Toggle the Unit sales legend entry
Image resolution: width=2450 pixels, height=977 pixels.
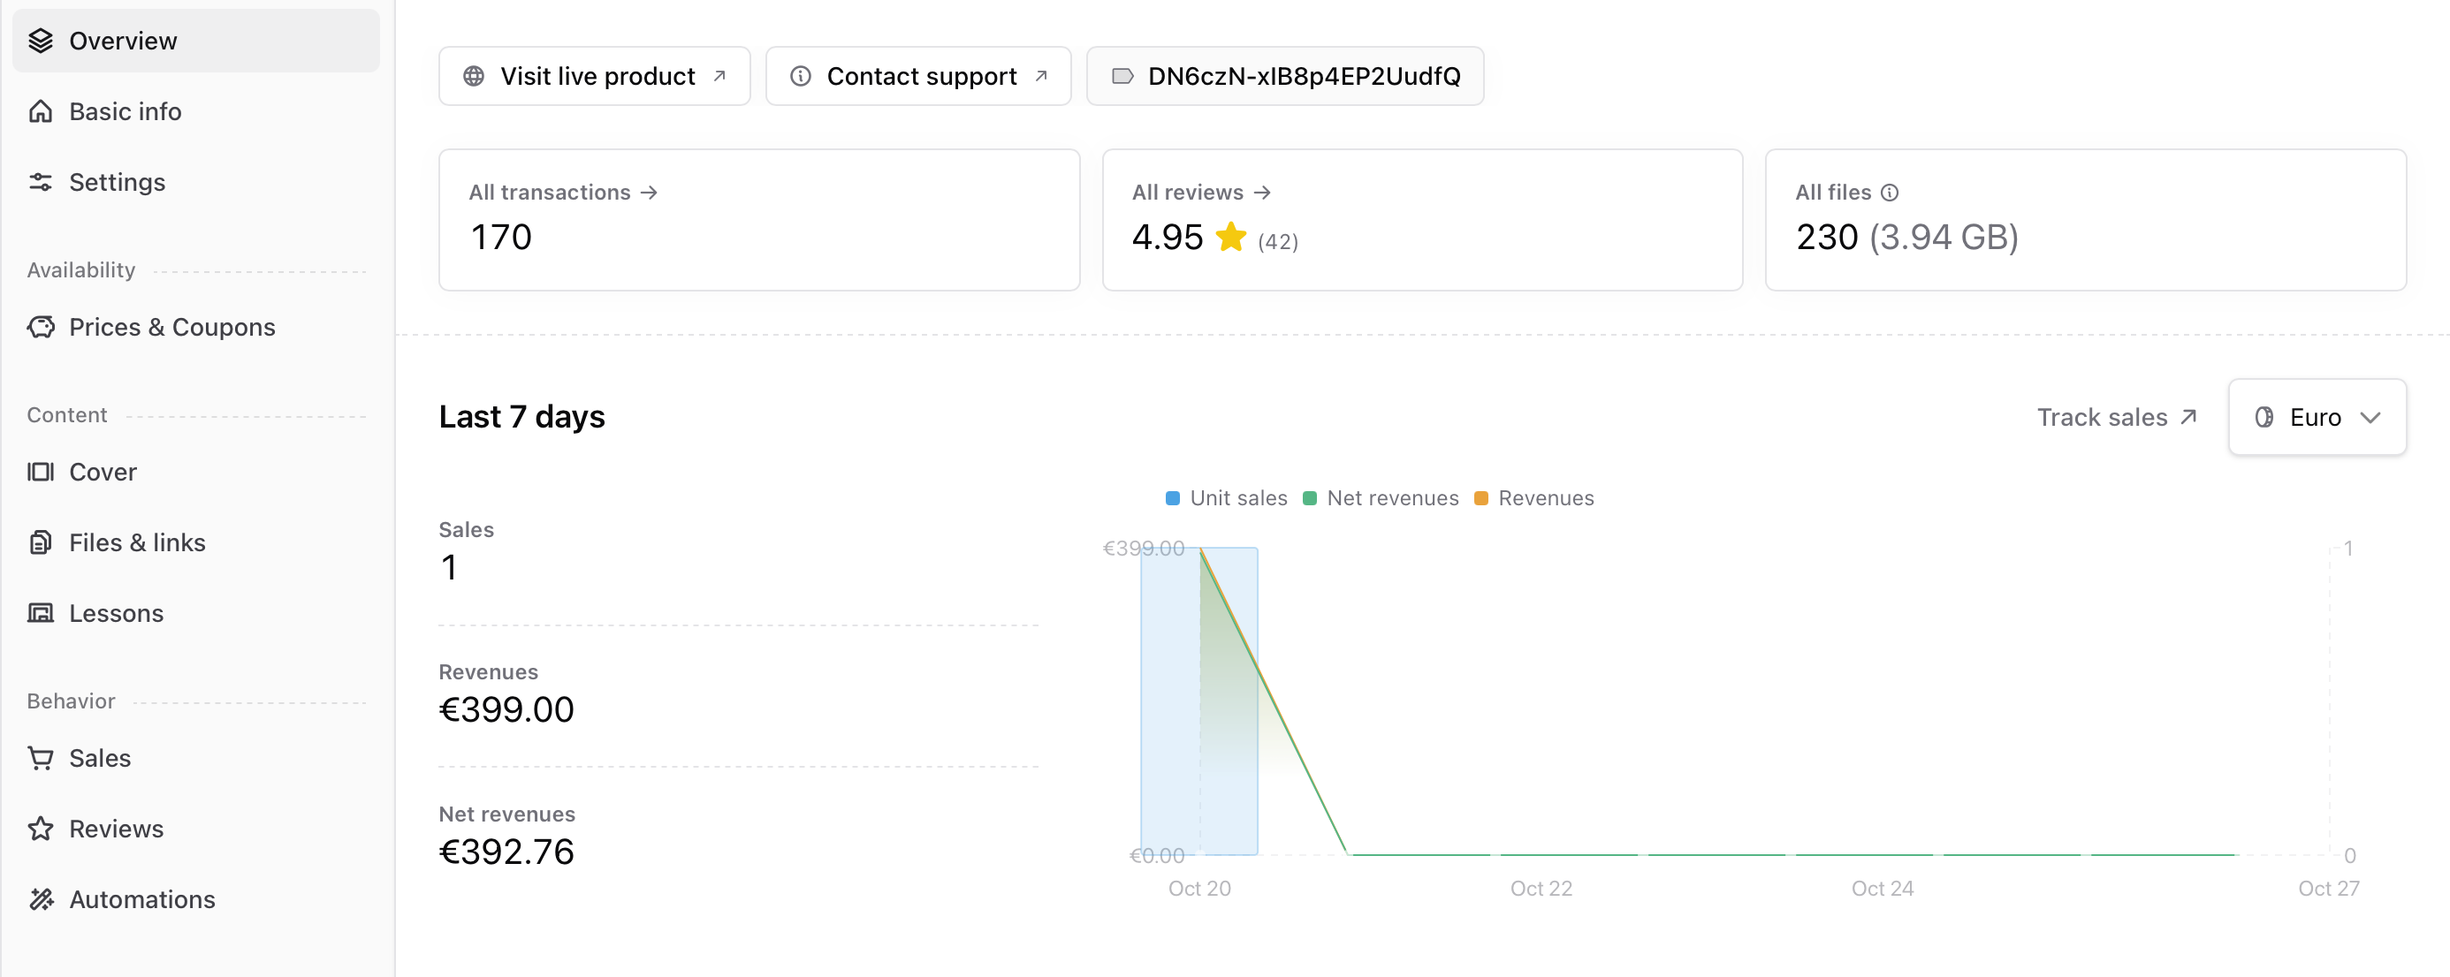coord(1225,497)
